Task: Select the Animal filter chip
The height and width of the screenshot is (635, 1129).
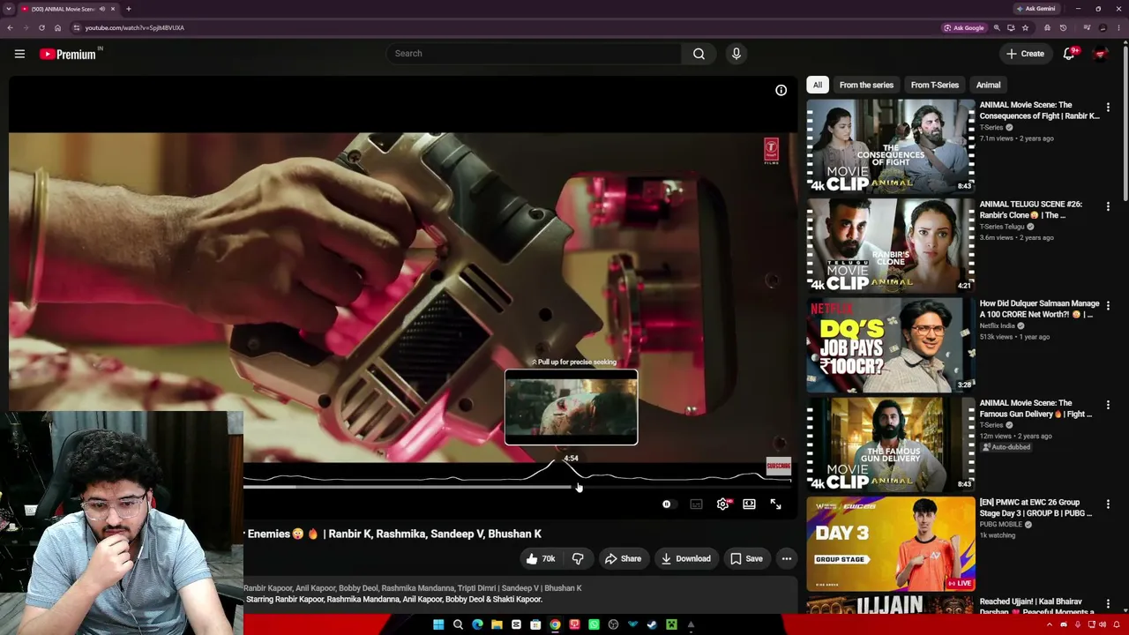Action: pos(988,85)
